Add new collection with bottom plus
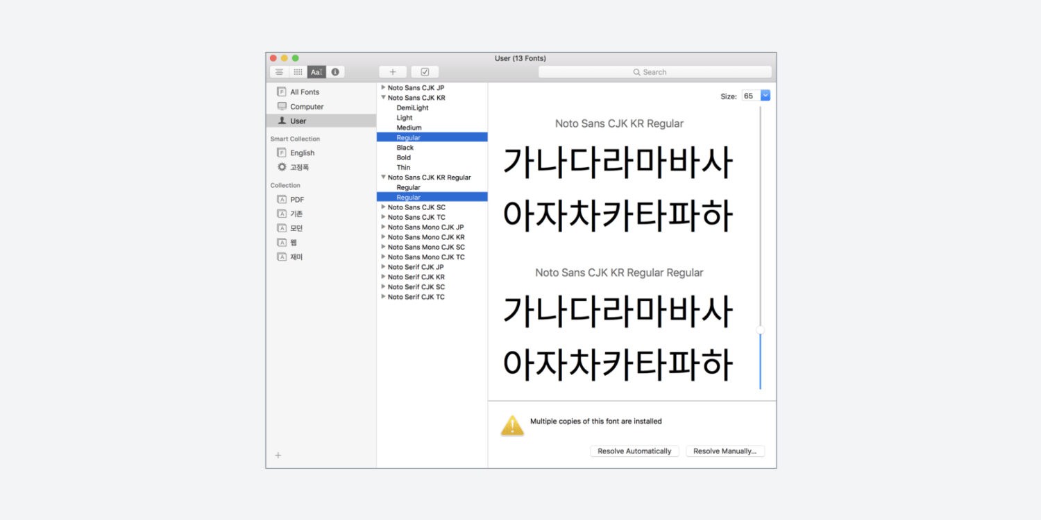The image size is (1041, 520). (x=278, y=456)
